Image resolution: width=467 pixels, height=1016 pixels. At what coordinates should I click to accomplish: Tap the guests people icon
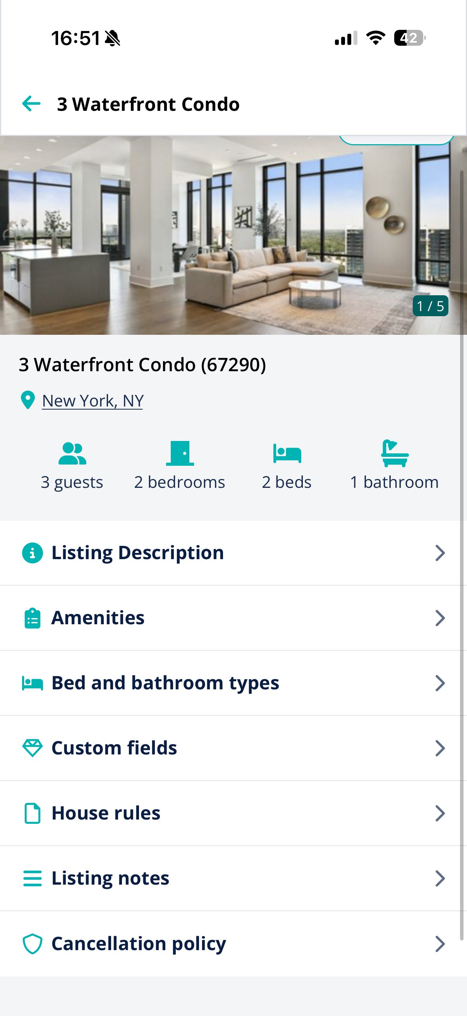click(72, 454)
